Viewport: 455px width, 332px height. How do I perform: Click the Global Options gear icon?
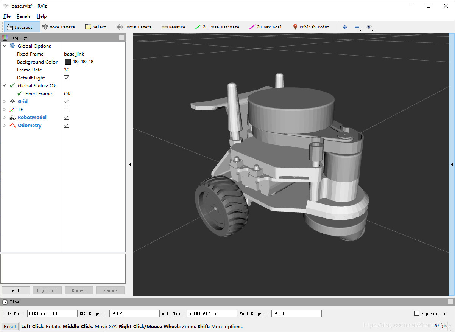point(12,46)
